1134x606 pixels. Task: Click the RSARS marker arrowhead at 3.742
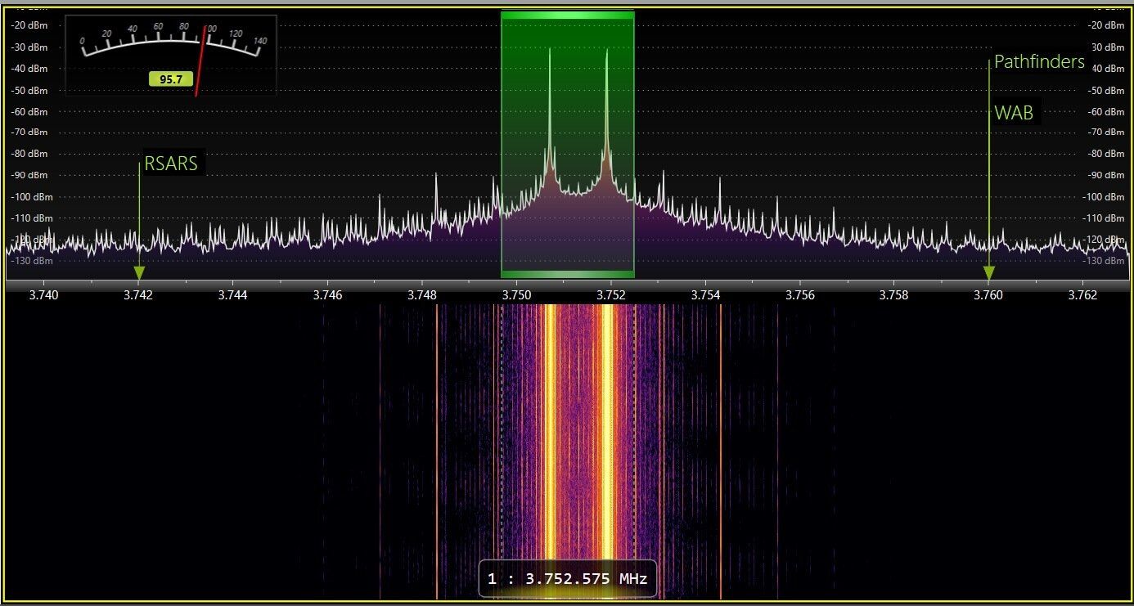coord(139,273)
